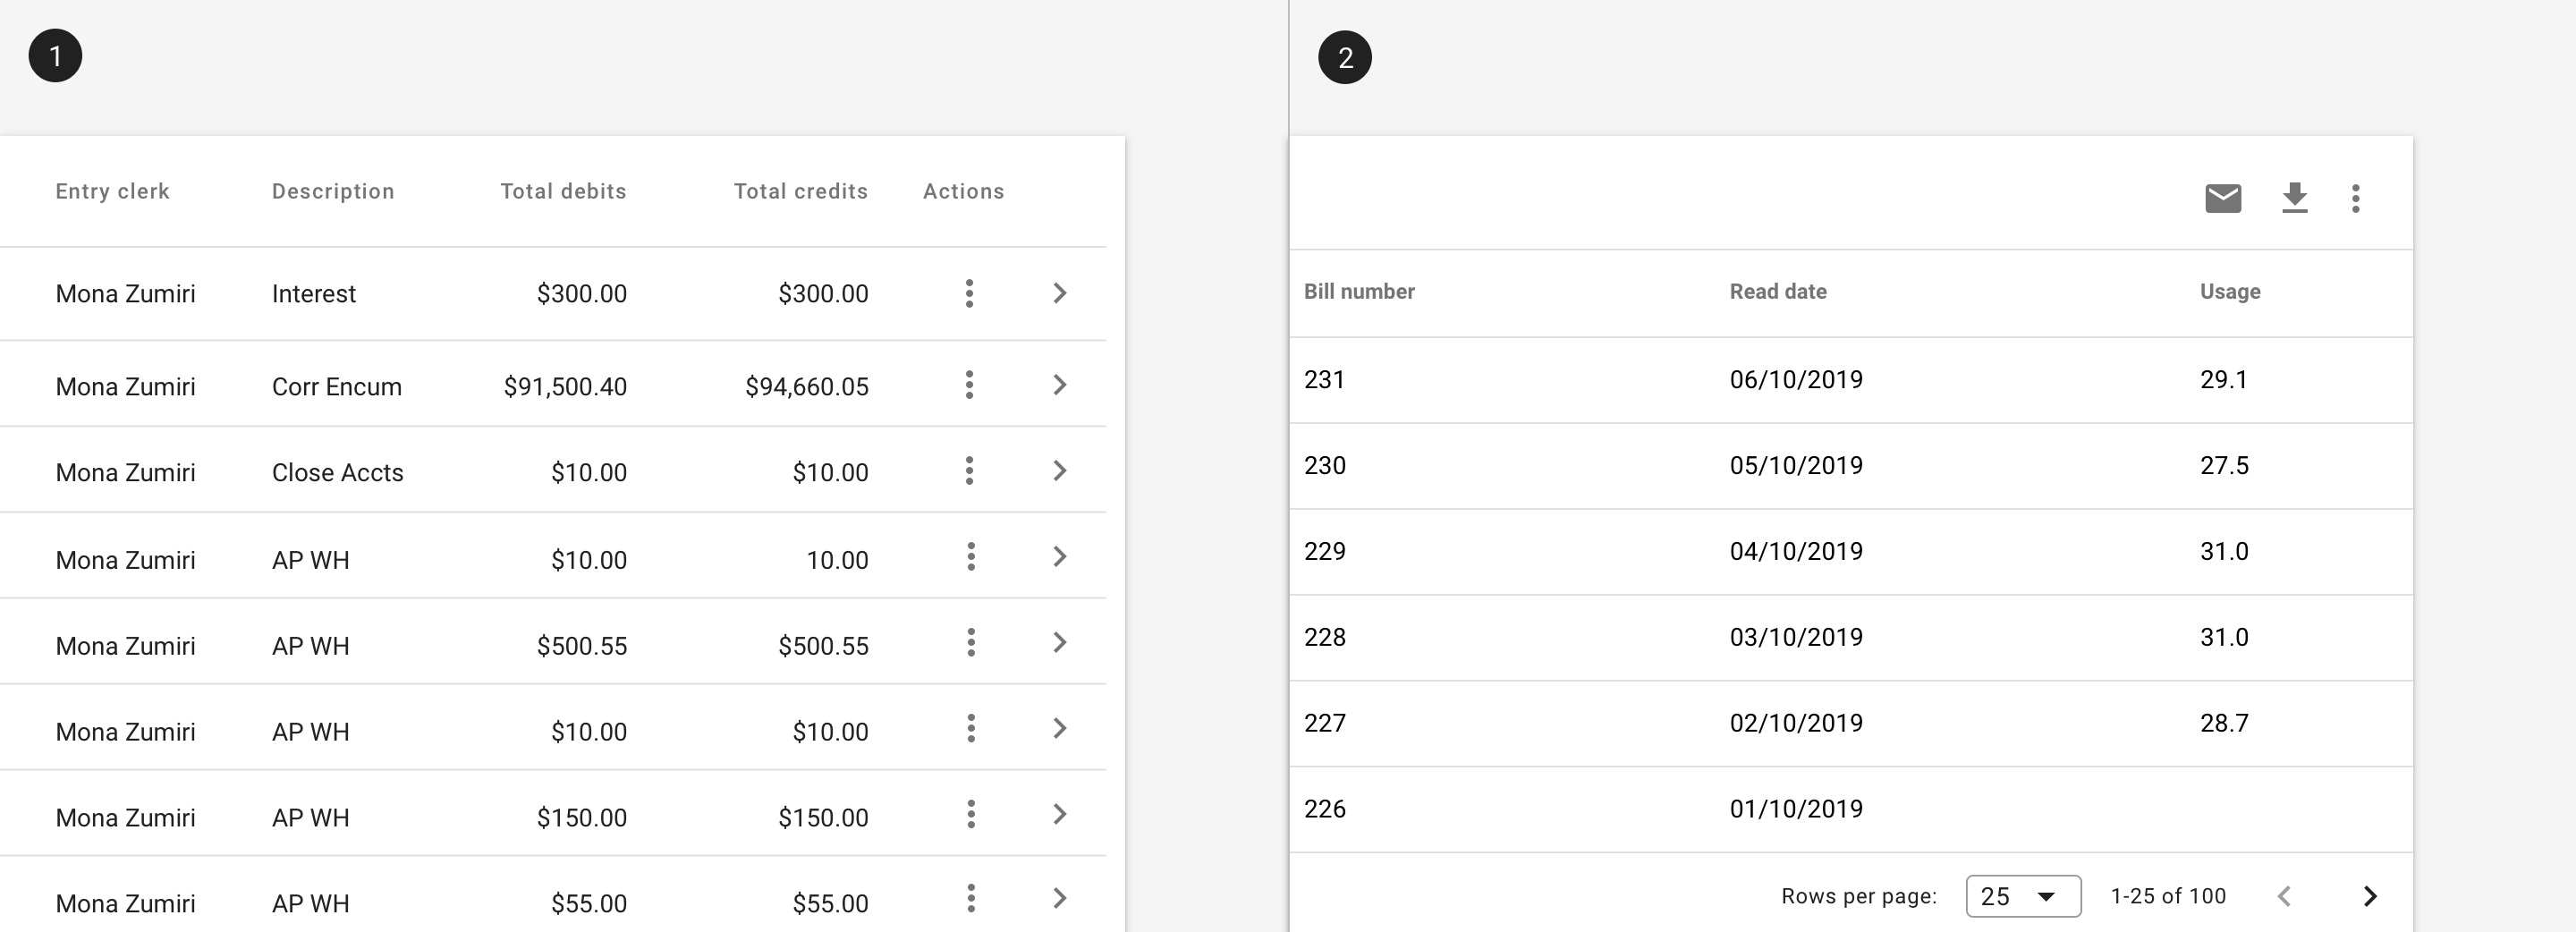Click the read date 04/10/2019
Image resolution: width=2576 pixels, height=932 pixels.
click(x=1796, y=552)
